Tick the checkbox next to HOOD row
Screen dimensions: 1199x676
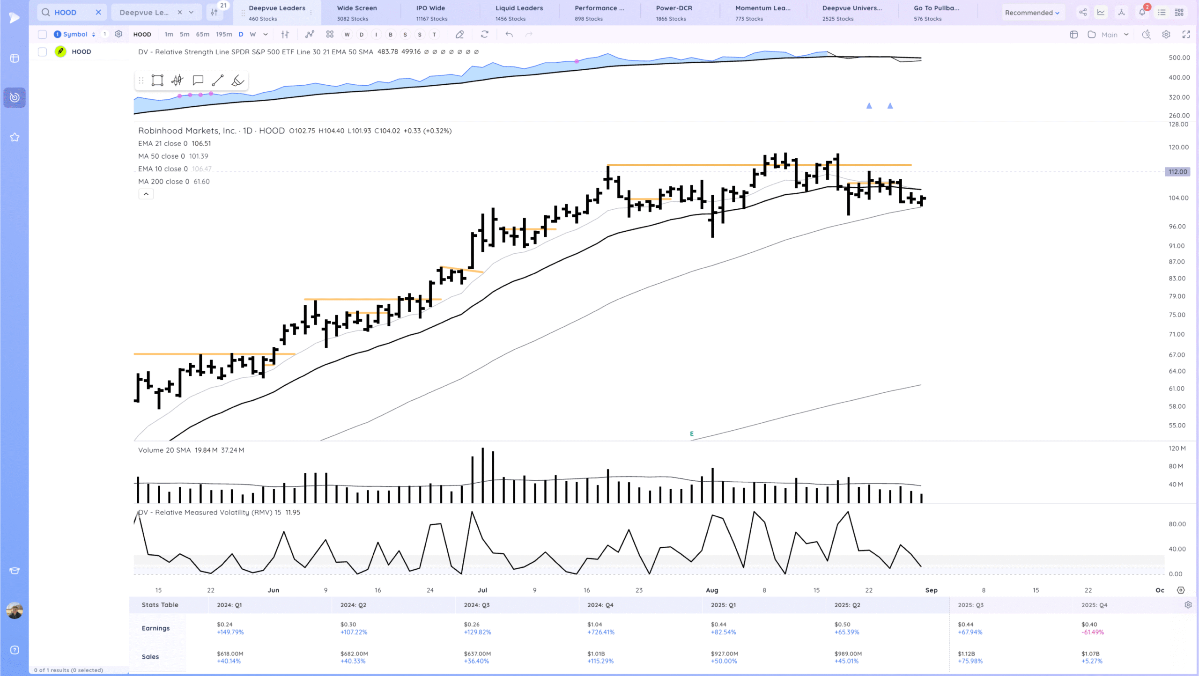[42, 51]
